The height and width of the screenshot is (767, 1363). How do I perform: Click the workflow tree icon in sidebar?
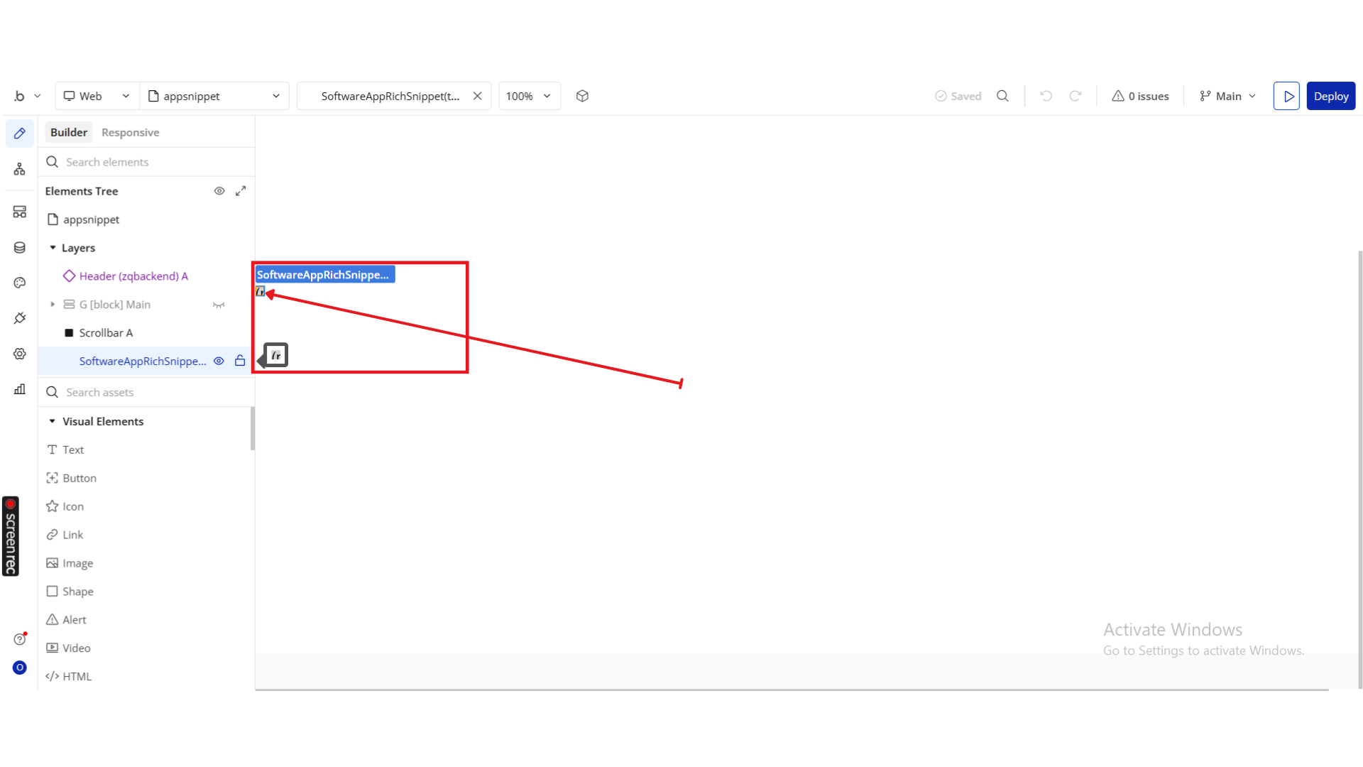pyautogui.click(x=19, y=169)
